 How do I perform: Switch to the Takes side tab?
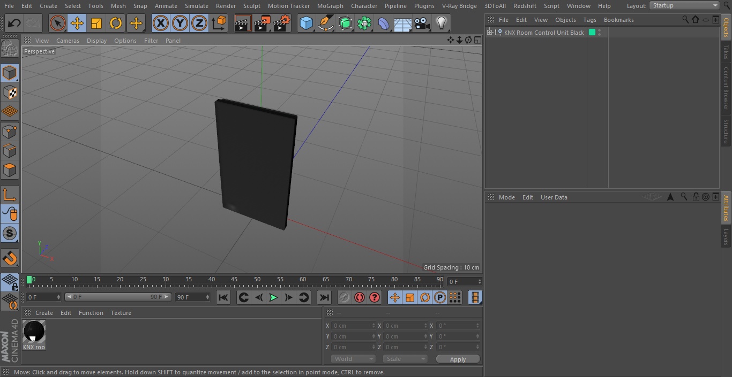pos(726,52)
